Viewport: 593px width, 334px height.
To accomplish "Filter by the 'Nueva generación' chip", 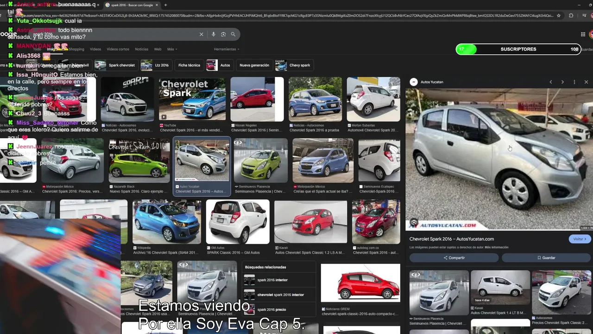I will coord(254,65).
